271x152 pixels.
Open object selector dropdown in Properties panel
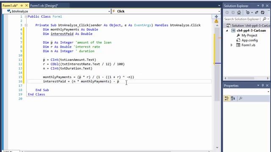(x=268, y=92)
